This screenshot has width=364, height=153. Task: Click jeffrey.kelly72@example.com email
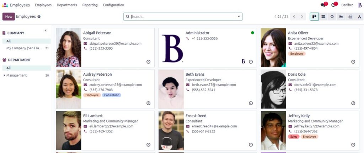coord(317,126)
